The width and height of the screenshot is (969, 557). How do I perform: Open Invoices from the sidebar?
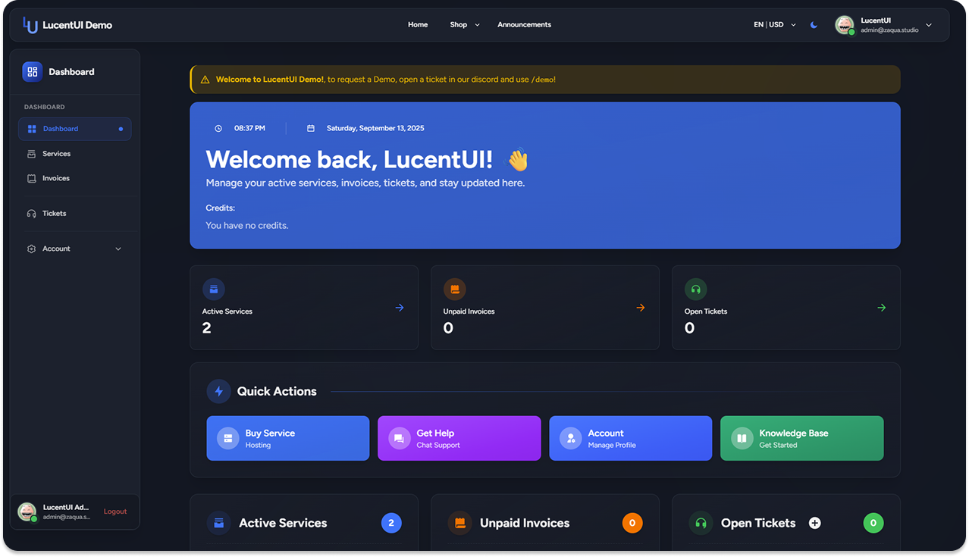click(57, 178)
